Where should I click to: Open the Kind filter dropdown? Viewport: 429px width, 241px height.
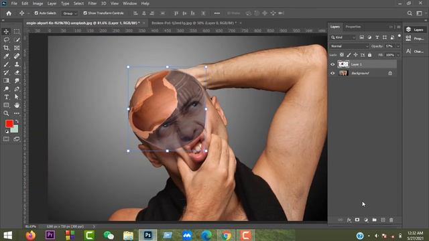point(343,37)
